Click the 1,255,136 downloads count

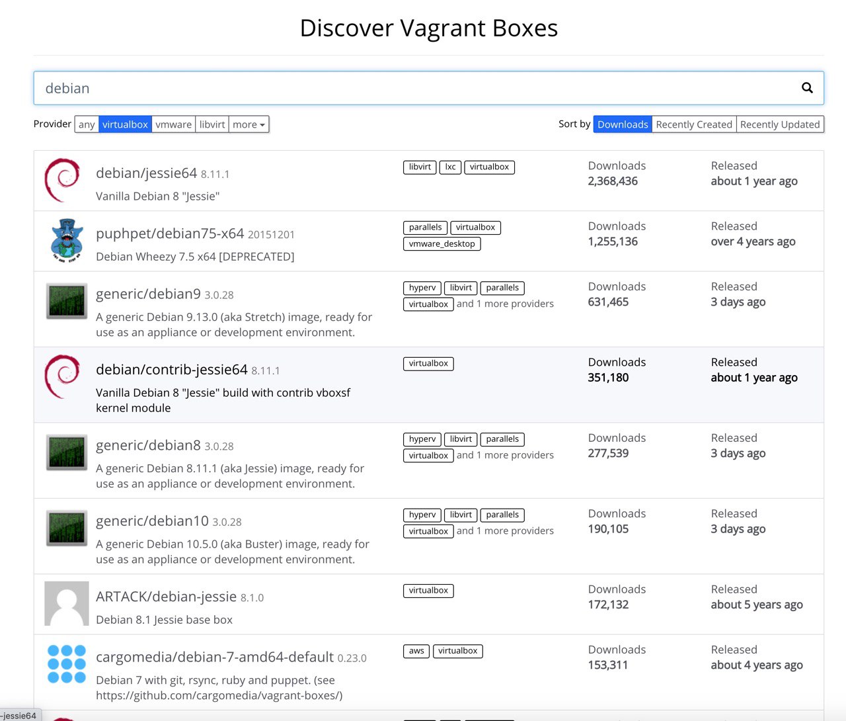613,242
